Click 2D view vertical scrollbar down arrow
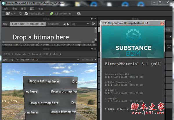This screenshot has height=120, width=174. [x=96, y=40]
